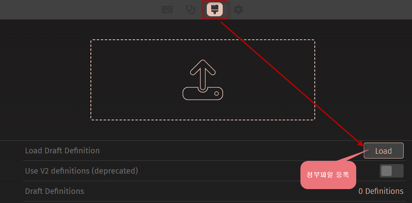Open the Configure keyboard tab icon

(167, 10)
